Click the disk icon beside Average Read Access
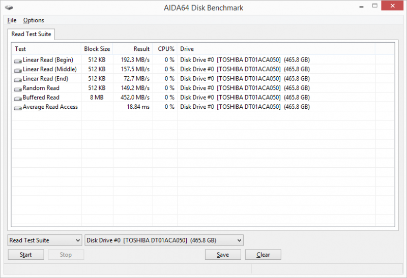The height and width of the screenshot is (278, 407). tap(18, 108)
